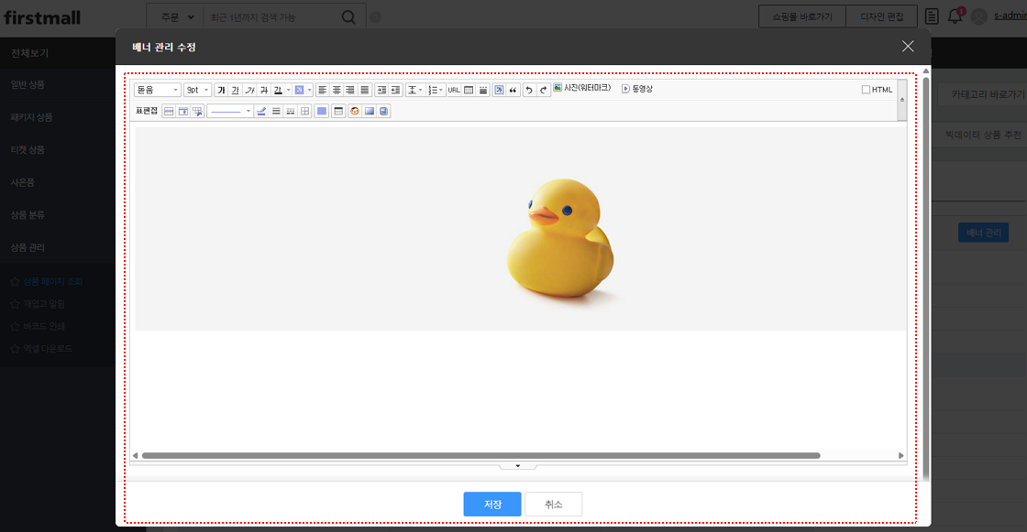This screenshot has height=532, width=1027.
Task: Insert a quotation block
Action: click(x=513, y=91)
